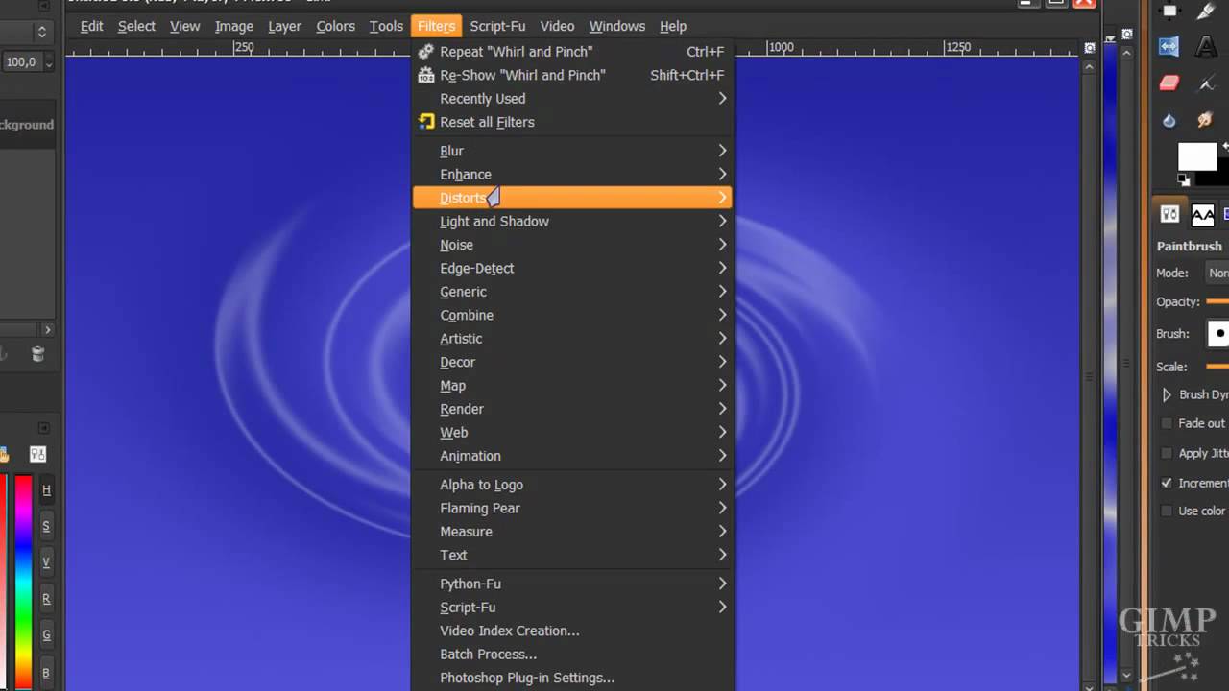The height and width of the screenshot is (691, 1229).
Task: Select the Flip tool in toolbox
Action: click(1169, 46)
